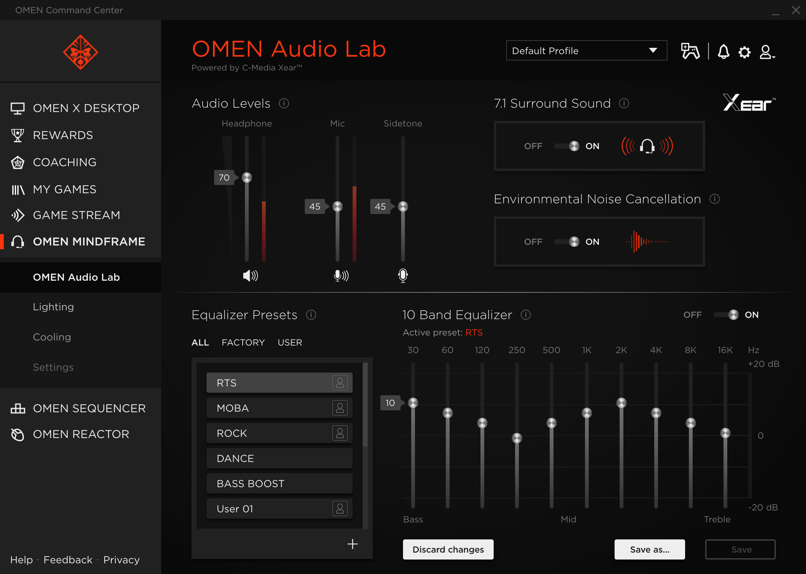The image size is (806, 574).
Task: Go to Cooling submenu
Action: coord(52,337)
